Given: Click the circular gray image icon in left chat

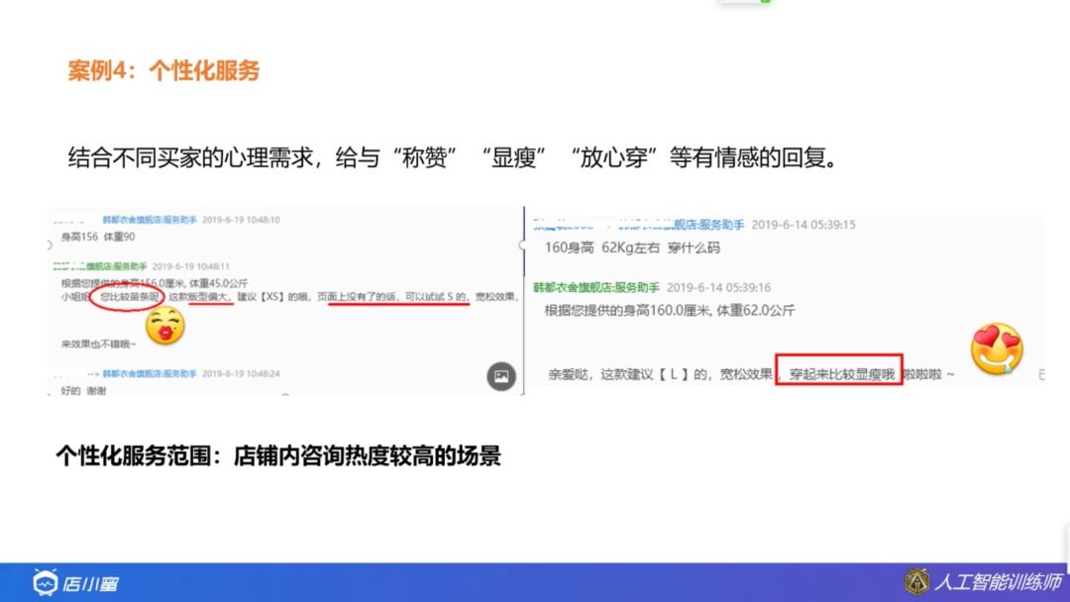Looking at the screenshot, I should click(500, 374).
